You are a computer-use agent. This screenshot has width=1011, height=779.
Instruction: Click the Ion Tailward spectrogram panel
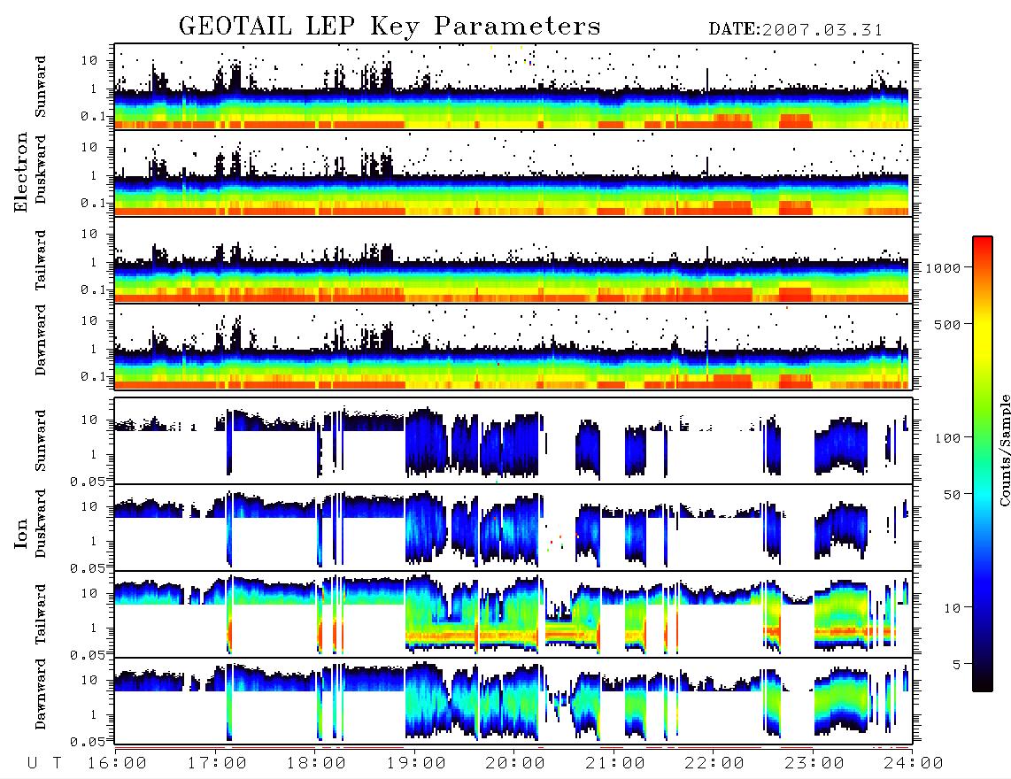[x=513, y=614]
